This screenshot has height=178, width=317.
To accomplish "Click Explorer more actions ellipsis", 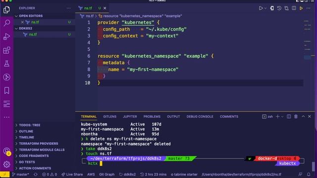I will point(68,8).
